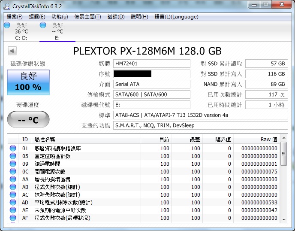Open the 功能(u) menu

[x=60, y=17]
